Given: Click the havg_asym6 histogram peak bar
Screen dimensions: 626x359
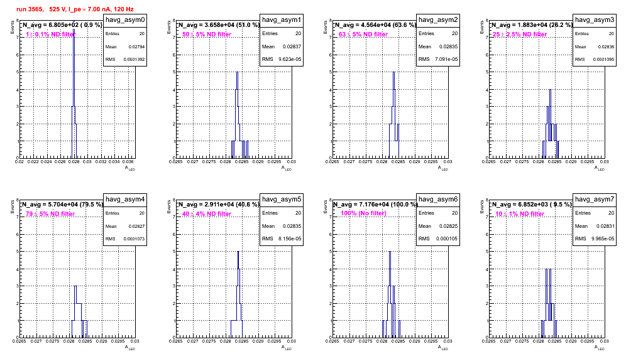Looking at the screenshot, I should (x=390, y=294).
